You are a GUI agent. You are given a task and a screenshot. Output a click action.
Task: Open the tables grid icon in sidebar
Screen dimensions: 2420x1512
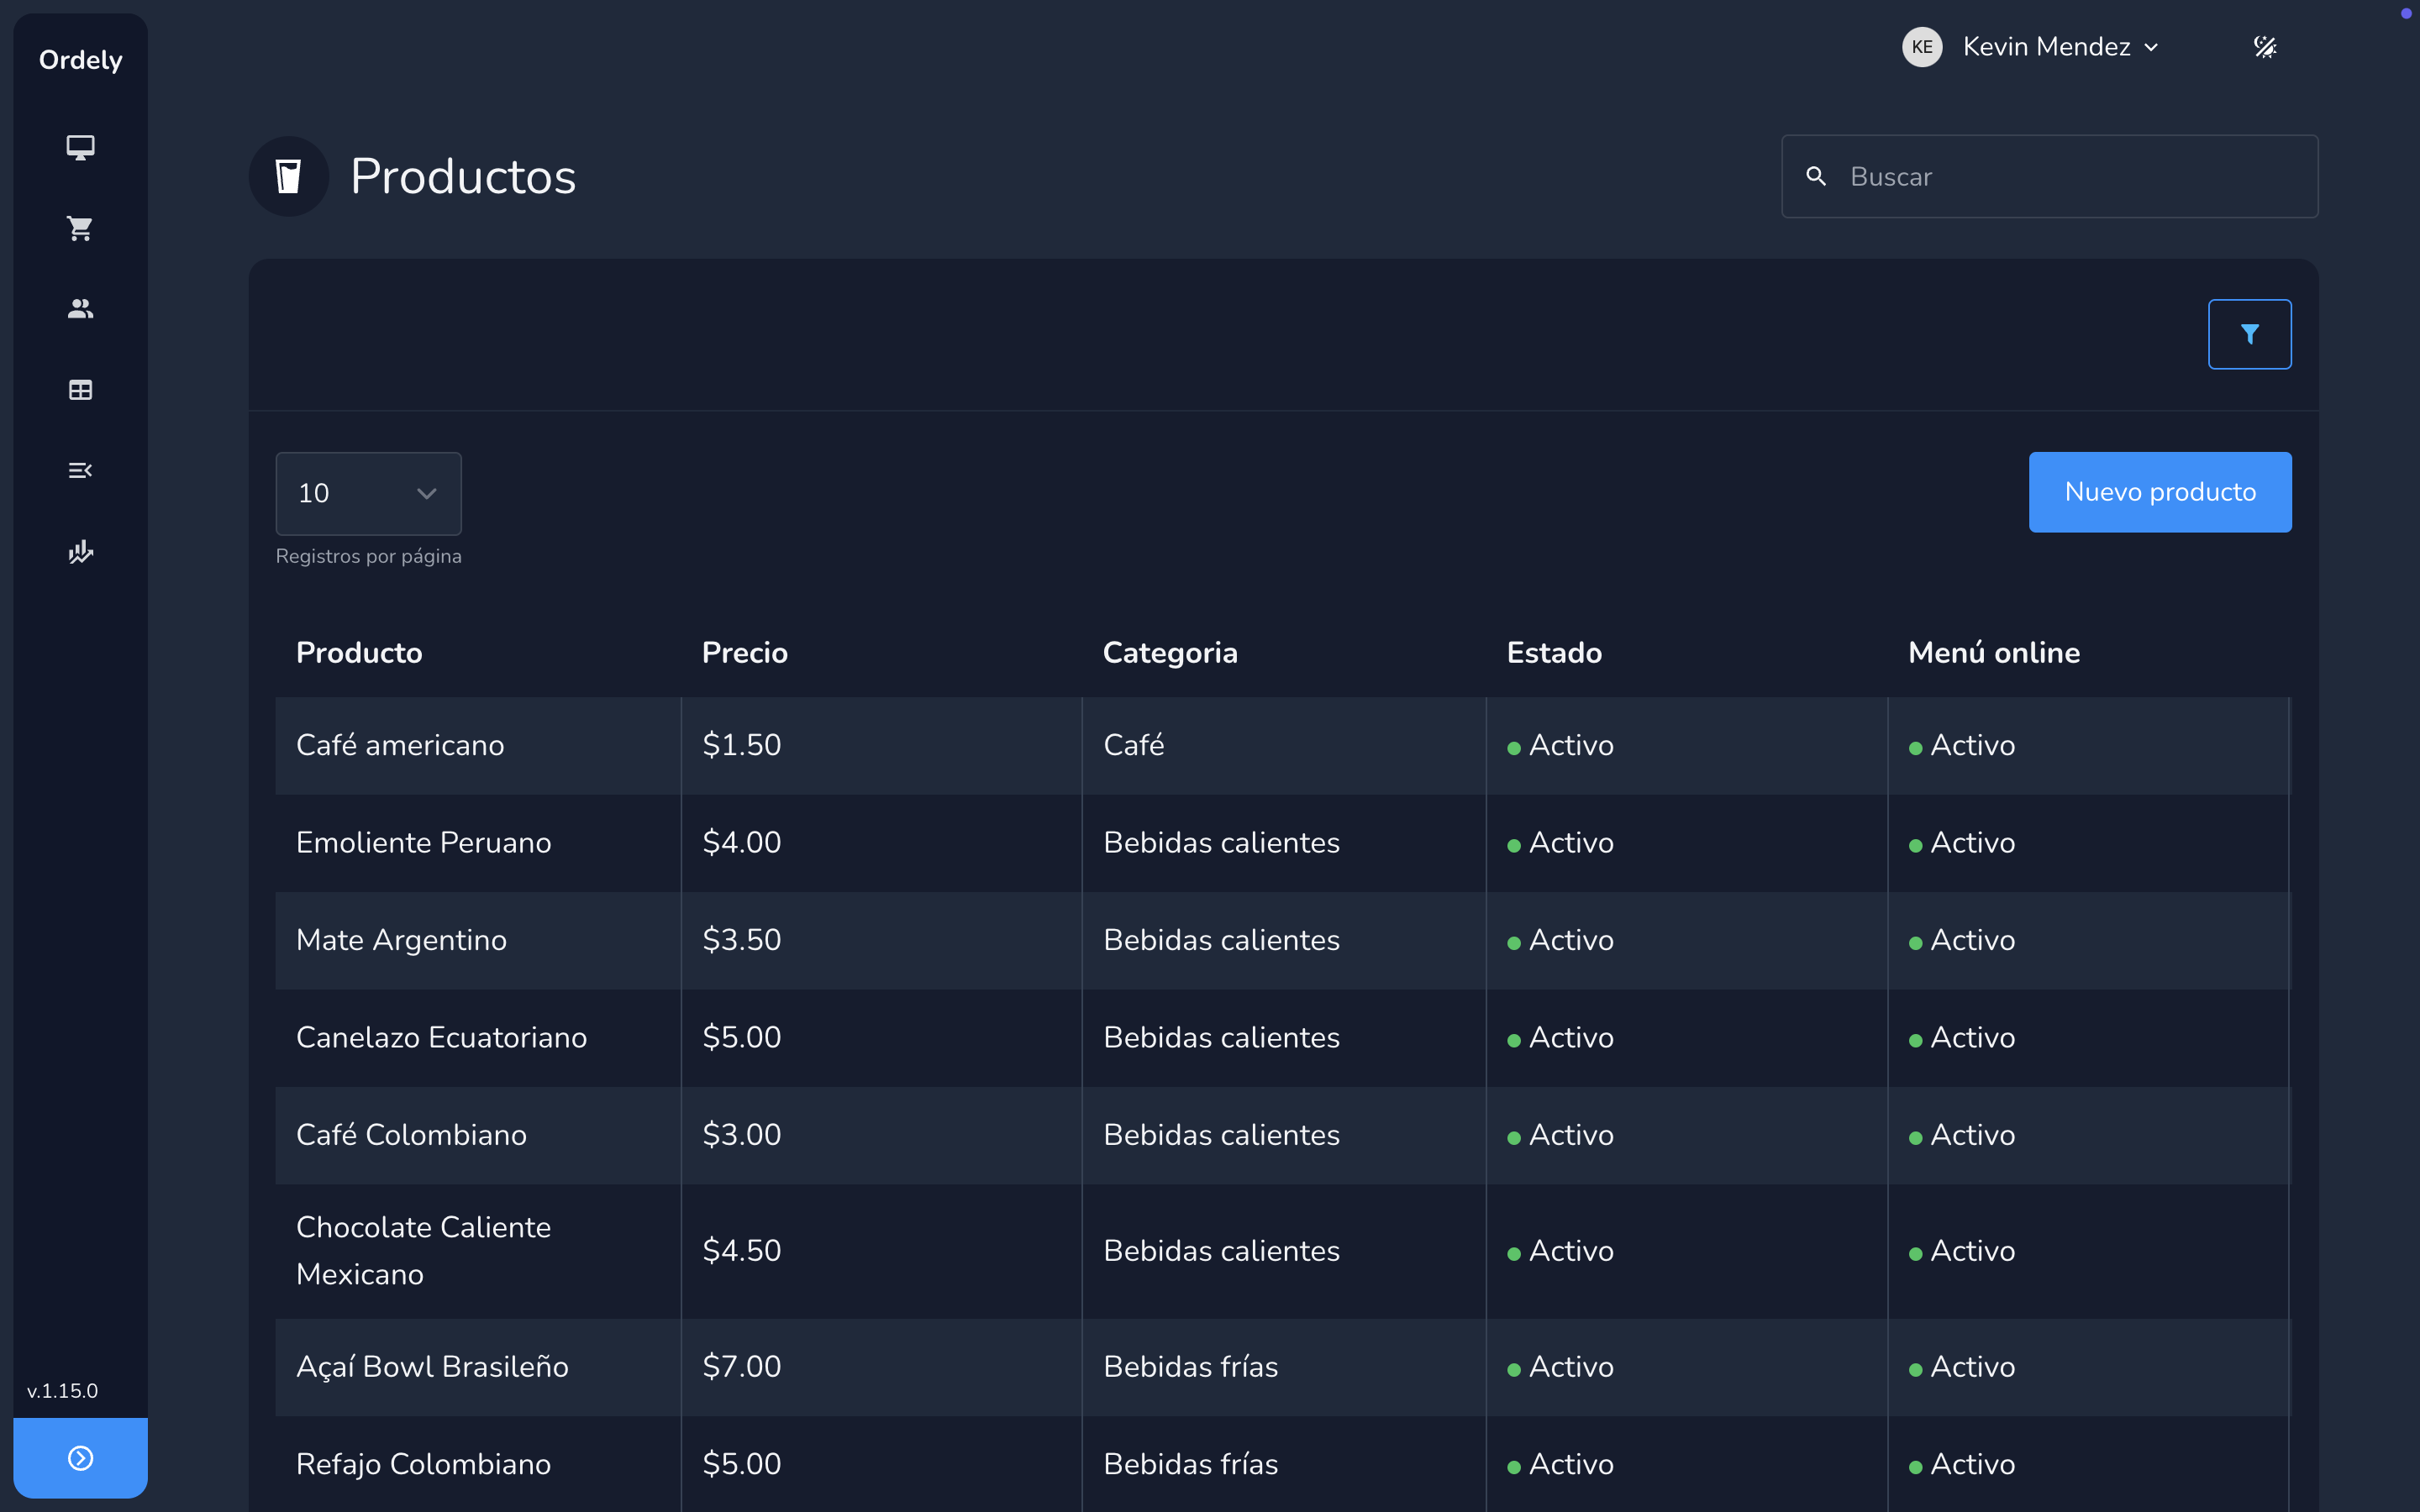coord(80,390)
